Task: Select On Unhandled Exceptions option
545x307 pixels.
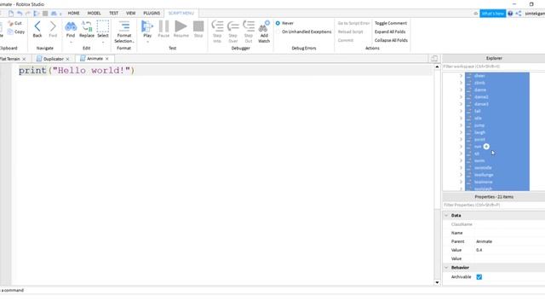Action: point(278,32)
